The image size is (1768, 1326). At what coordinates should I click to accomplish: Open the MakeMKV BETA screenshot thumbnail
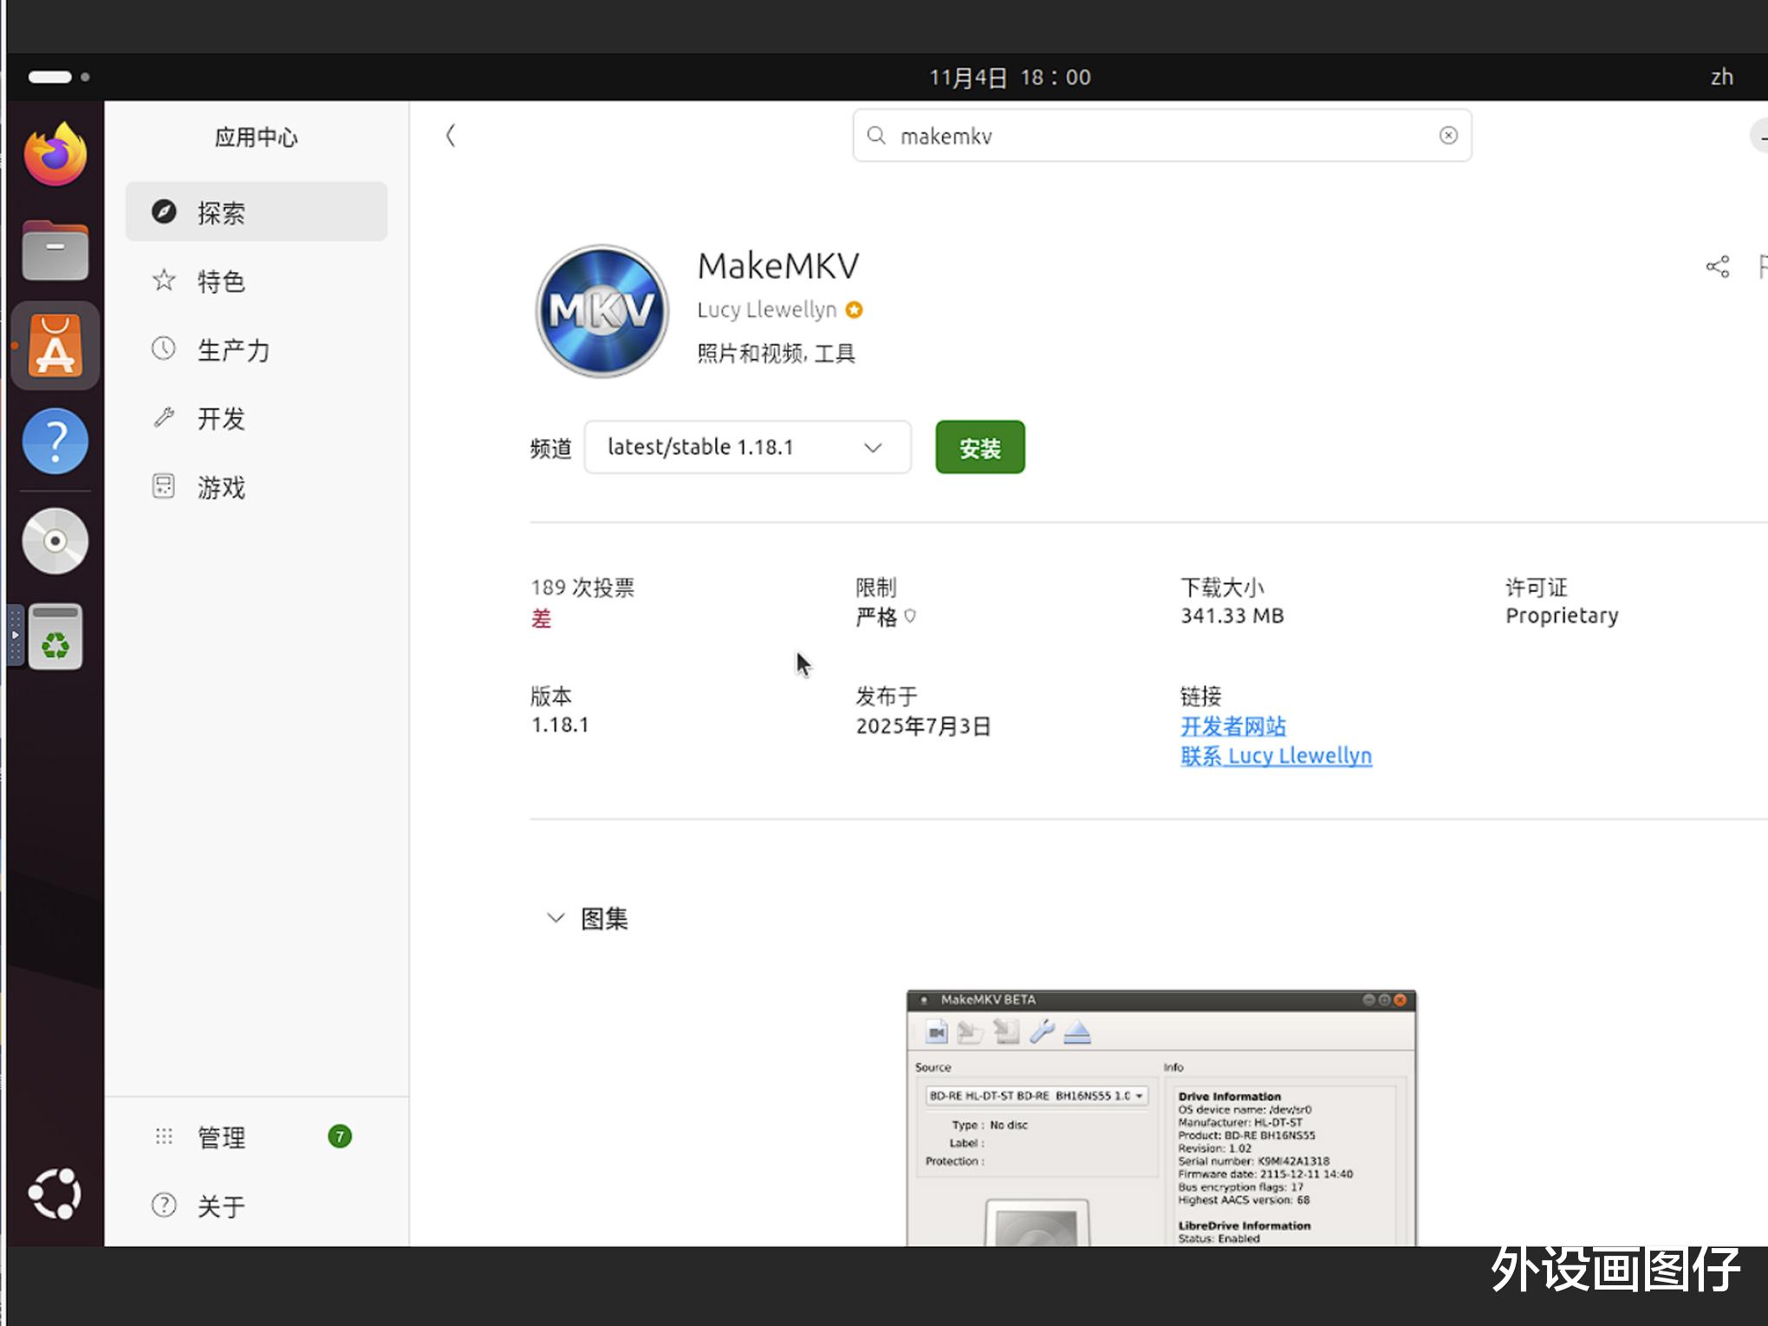pos(1161,1118)
